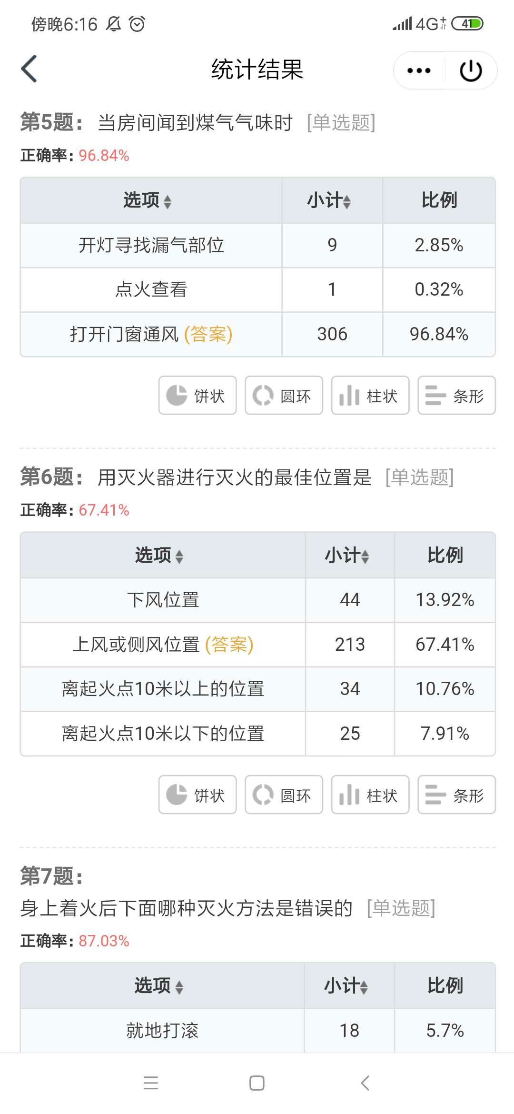514x1114 pixels.
Task: Tap Android home square button
Action: pos(257,1083)
